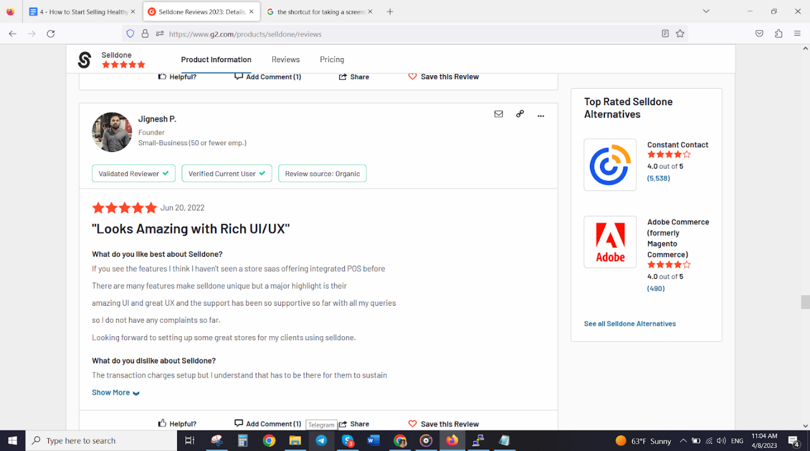Click the volume icon in system tray
The width and height of the screenshot is (810, 451).
(x=721, y=440)
